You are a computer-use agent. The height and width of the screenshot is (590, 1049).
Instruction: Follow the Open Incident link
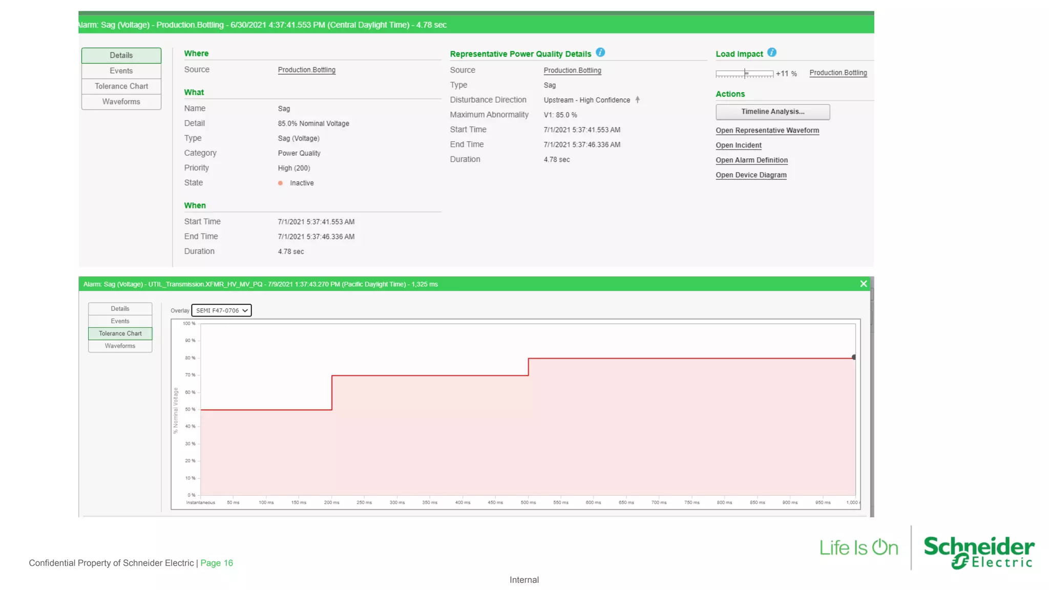point(739,145)
